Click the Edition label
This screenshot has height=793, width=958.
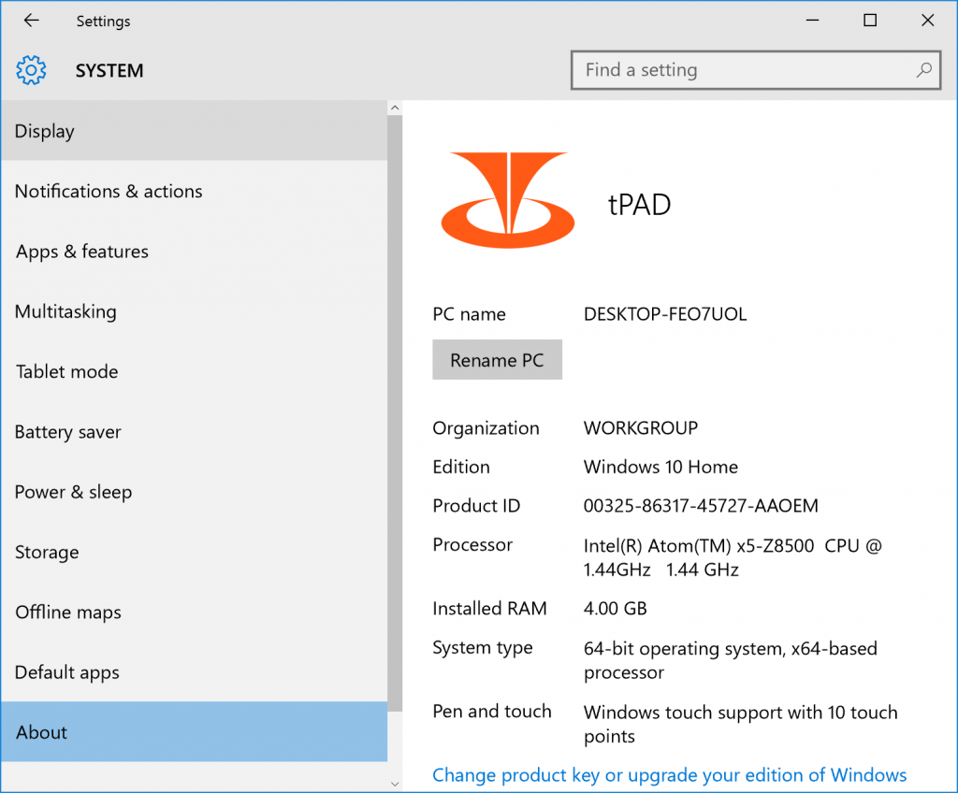pyautogui.click(x=461, y=467)
